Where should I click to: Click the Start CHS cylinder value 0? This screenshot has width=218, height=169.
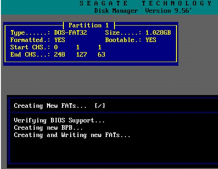click(x=56, y=47)
